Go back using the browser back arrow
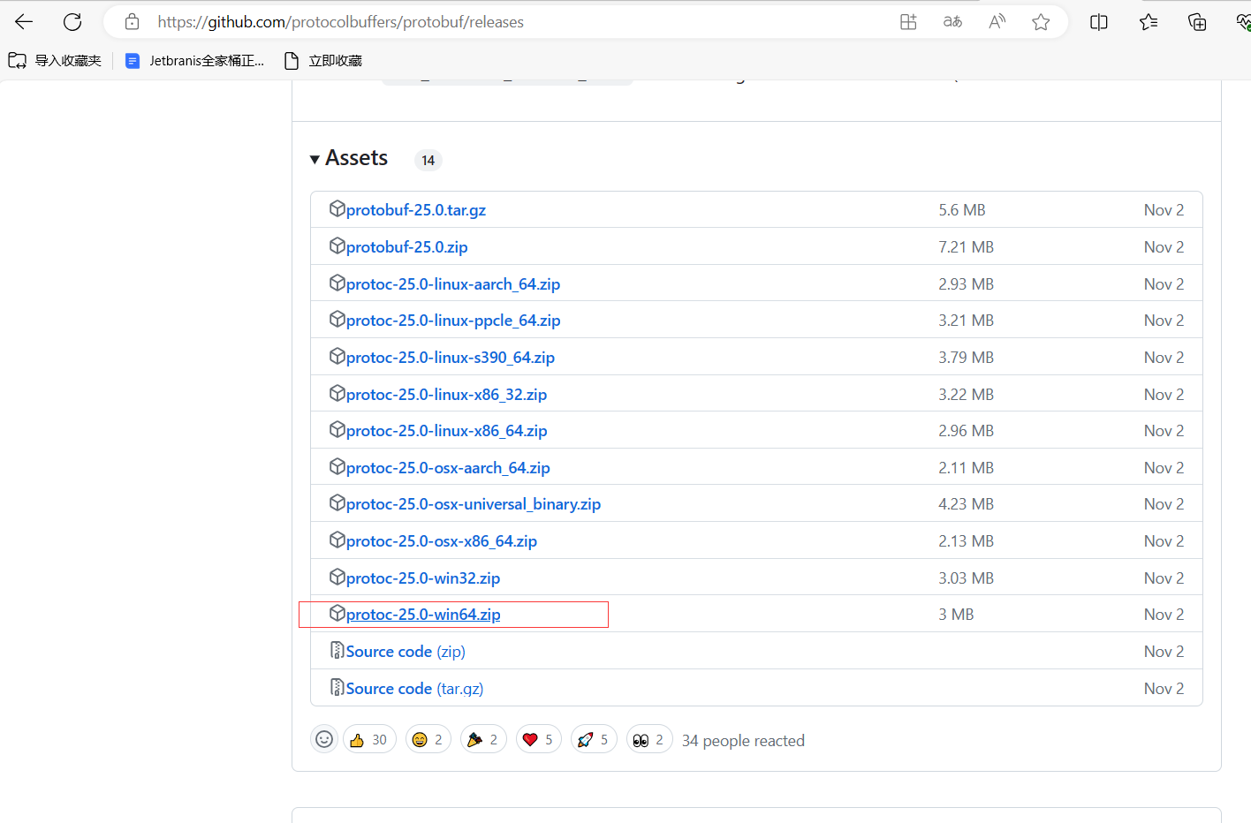 click(x=24, y=22)
